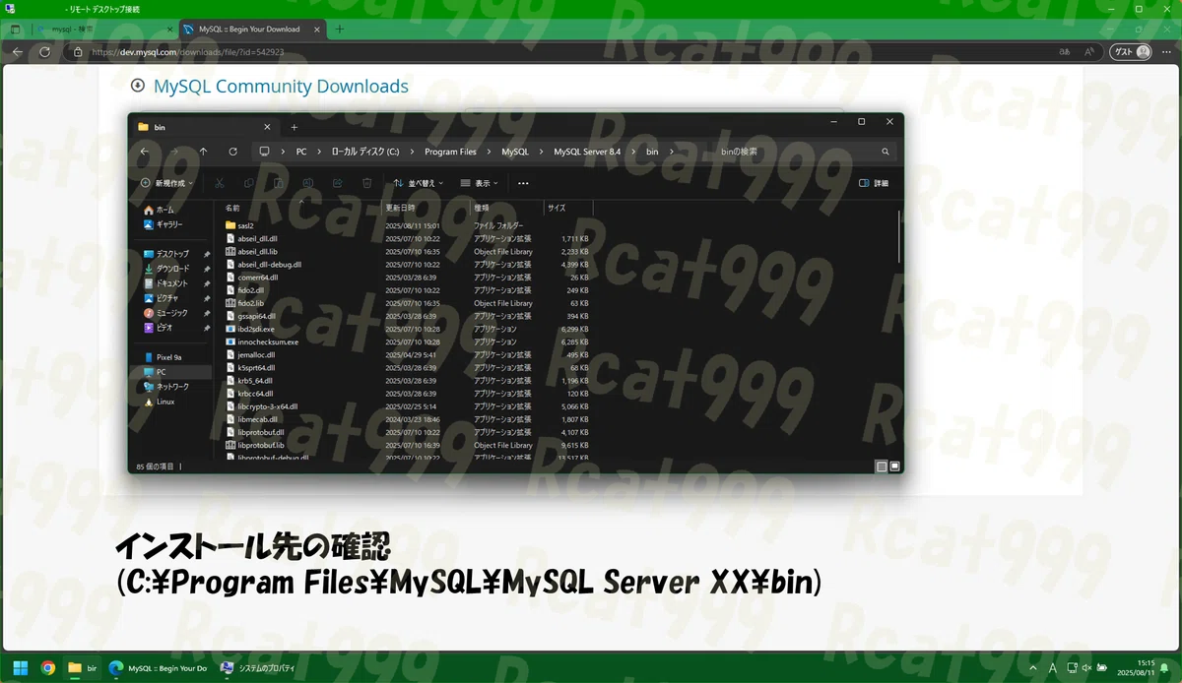Click the ローカル ディスク (C:) breadcrumb
Image resolution: width=1182 pixels, height=683 pixels.
point(365,152)
